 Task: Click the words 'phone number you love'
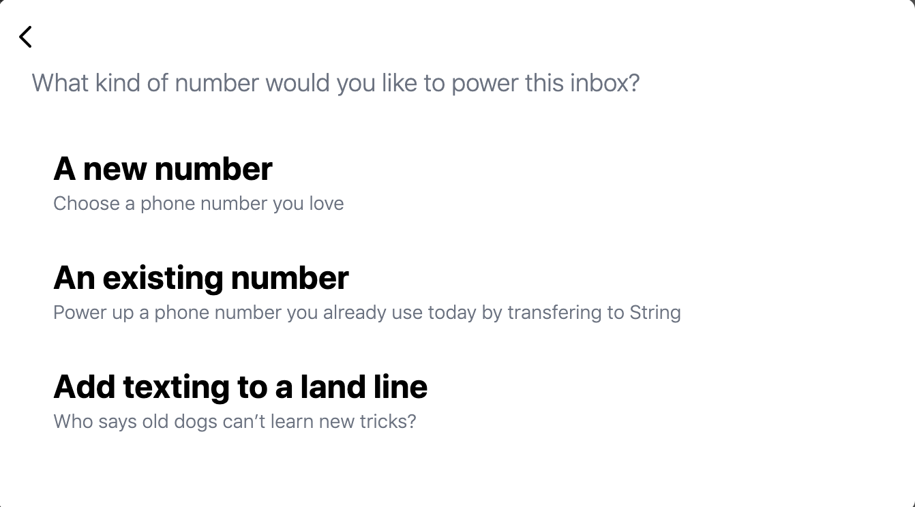[x=242, y=204]
